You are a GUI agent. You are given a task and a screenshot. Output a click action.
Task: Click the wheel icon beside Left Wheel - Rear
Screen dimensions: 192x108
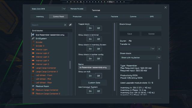[x=33, y=82]
